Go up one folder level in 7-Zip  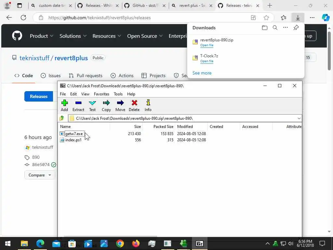(x=62, y=118)
